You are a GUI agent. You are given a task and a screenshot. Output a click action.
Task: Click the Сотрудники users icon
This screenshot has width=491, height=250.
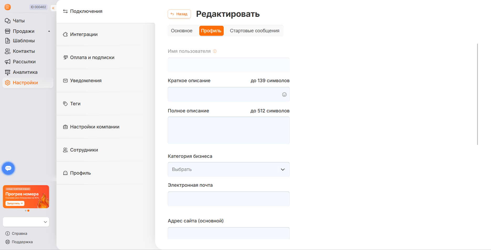[65, 150]
